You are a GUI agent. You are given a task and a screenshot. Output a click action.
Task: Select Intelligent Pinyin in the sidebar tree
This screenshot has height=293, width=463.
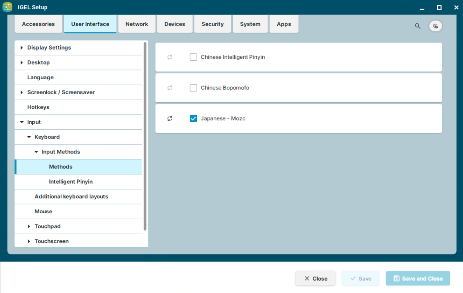(71, 181)
